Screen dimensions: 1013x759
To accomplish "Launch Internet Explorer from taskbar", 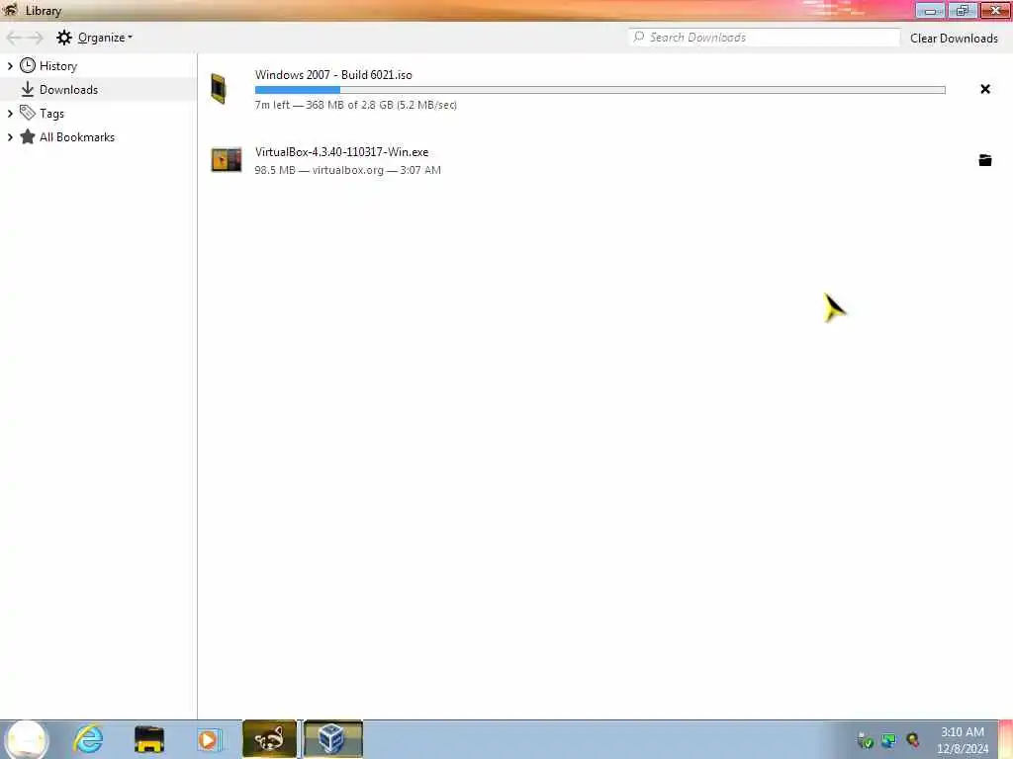I will pyautogui.click(x=88, y=739).
